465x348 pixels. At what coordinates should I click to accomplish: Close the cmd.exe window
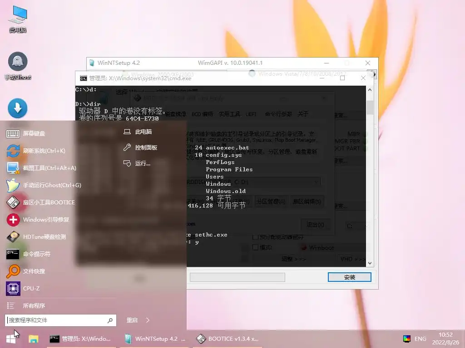coord(363,78)
